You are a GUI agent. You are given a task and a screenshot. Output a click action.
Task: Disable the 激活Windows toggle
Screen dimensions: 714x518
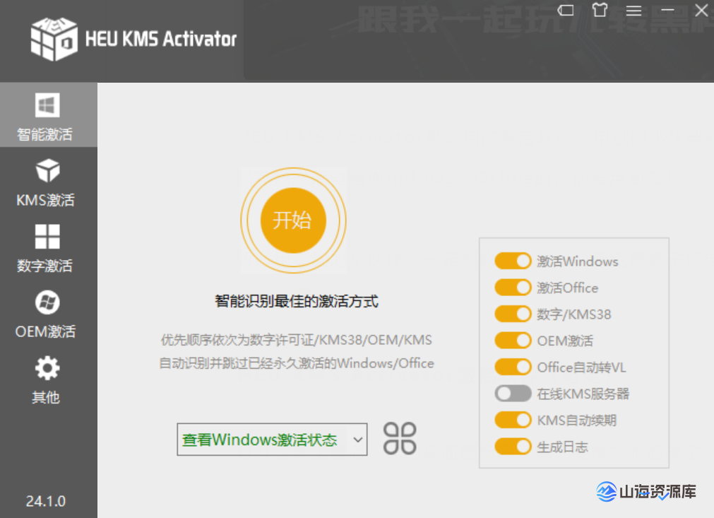point(512,261)
